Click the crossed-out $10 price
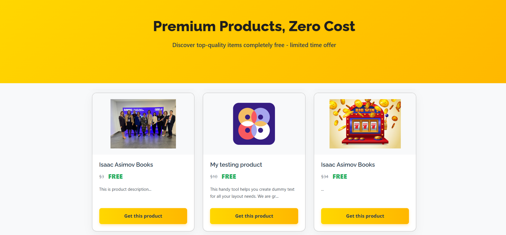Screen dimensions: 506x235 [214, 177]
